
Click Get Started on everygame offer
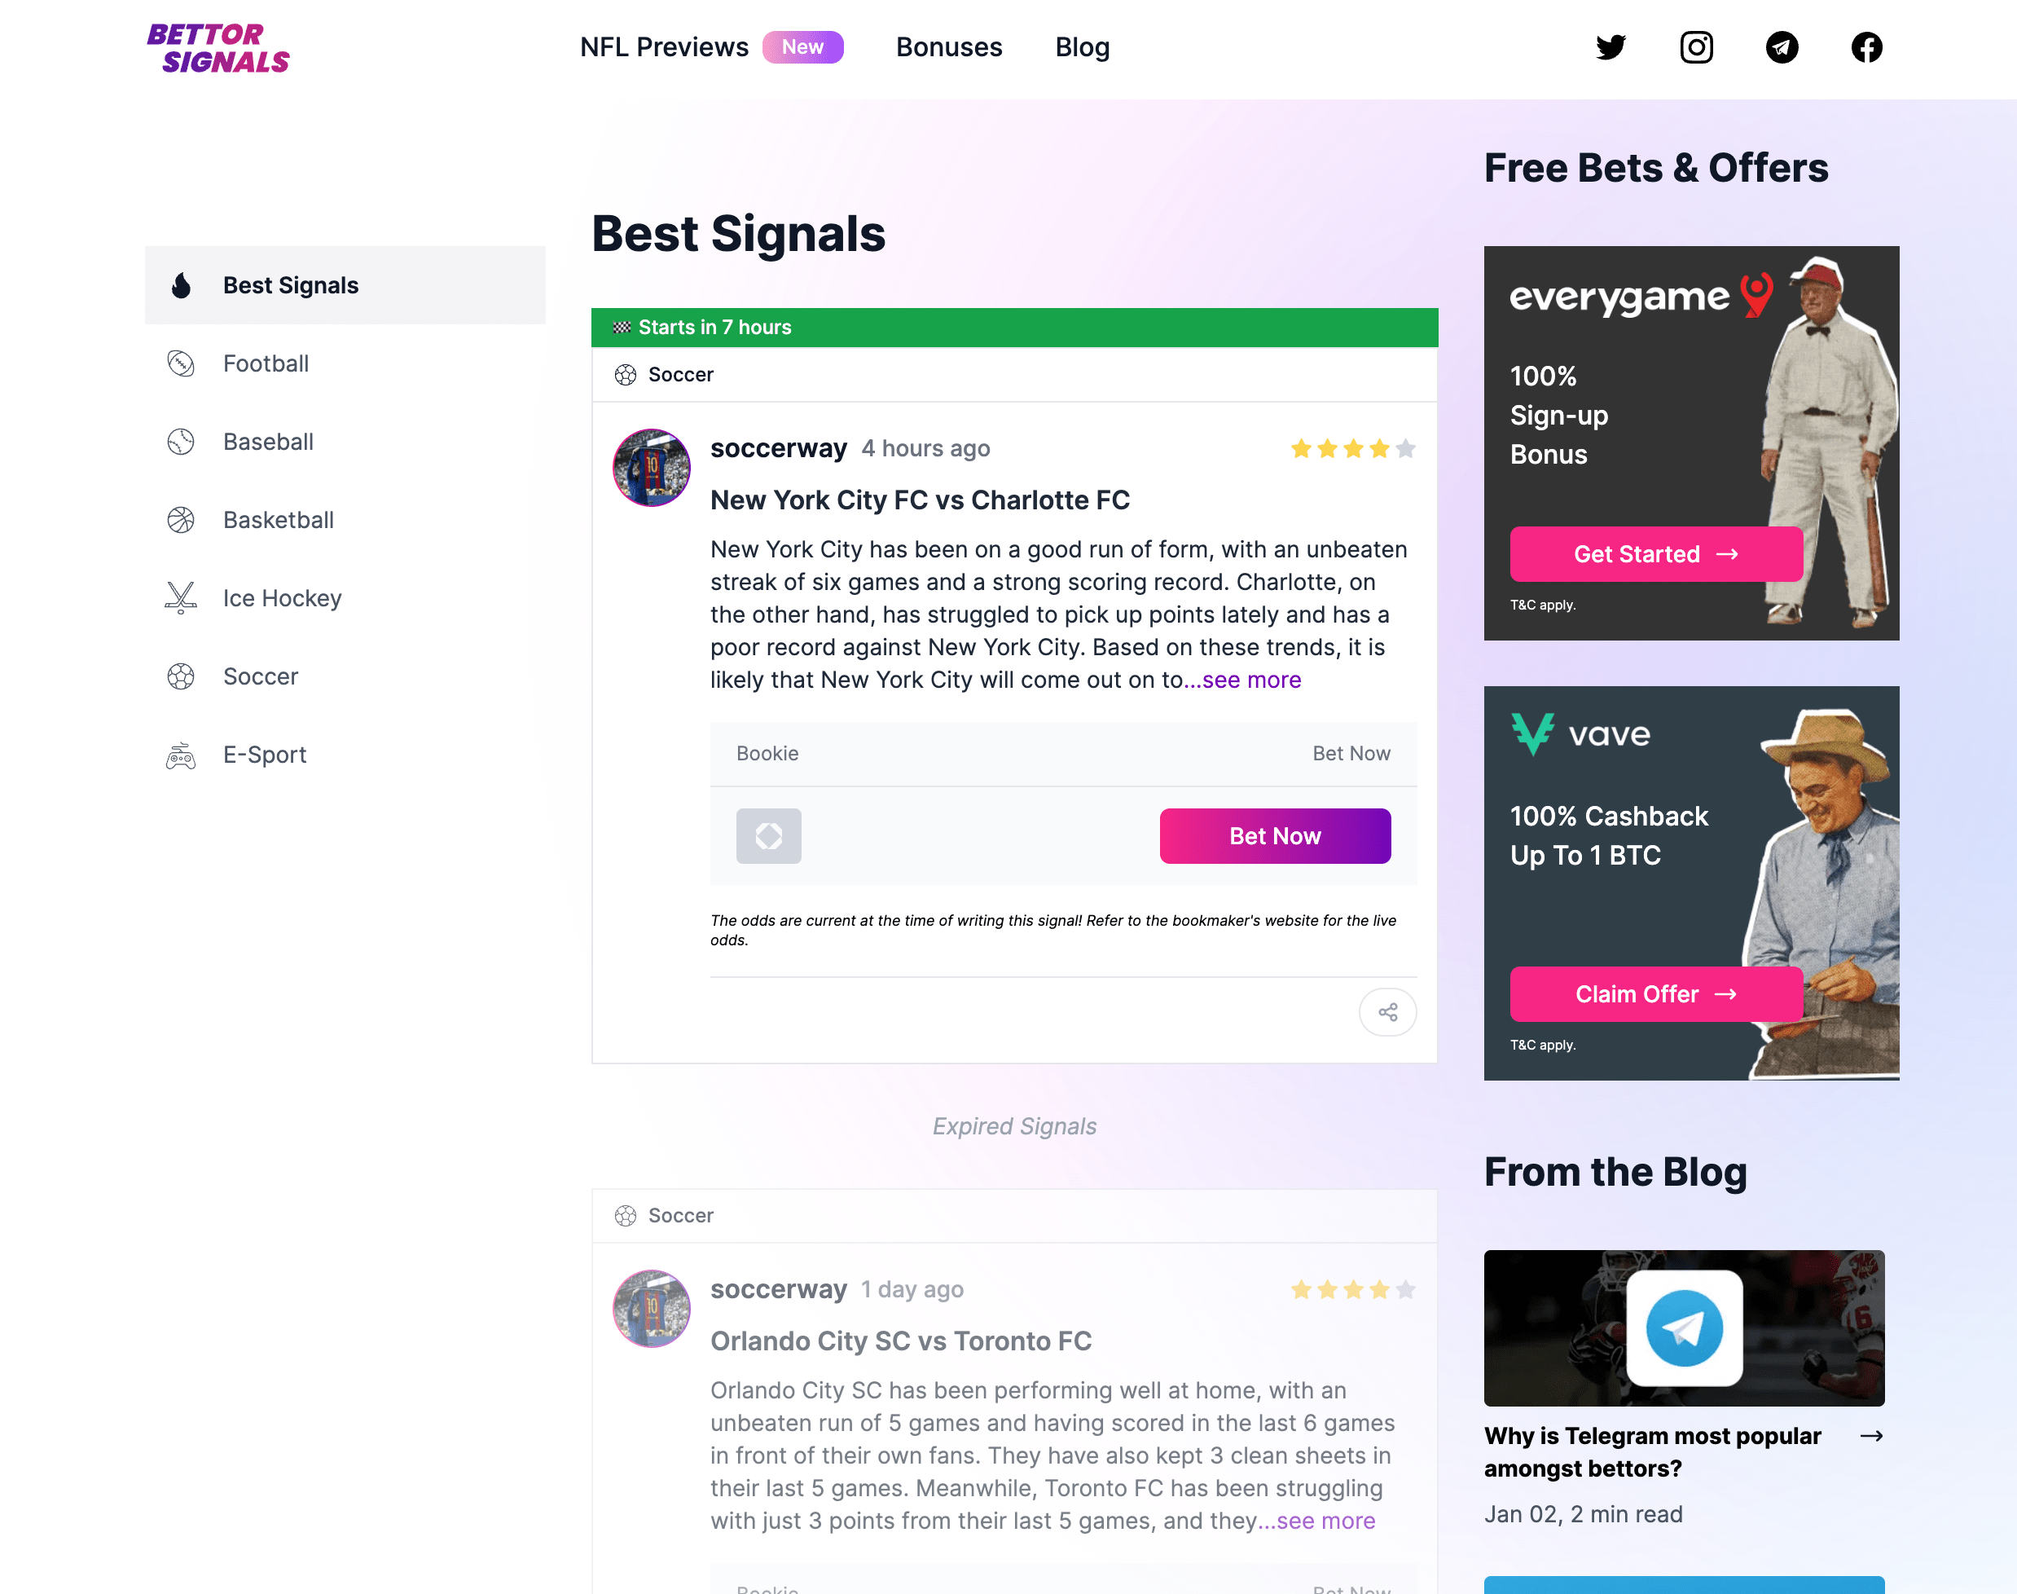tap(1656, 553)
